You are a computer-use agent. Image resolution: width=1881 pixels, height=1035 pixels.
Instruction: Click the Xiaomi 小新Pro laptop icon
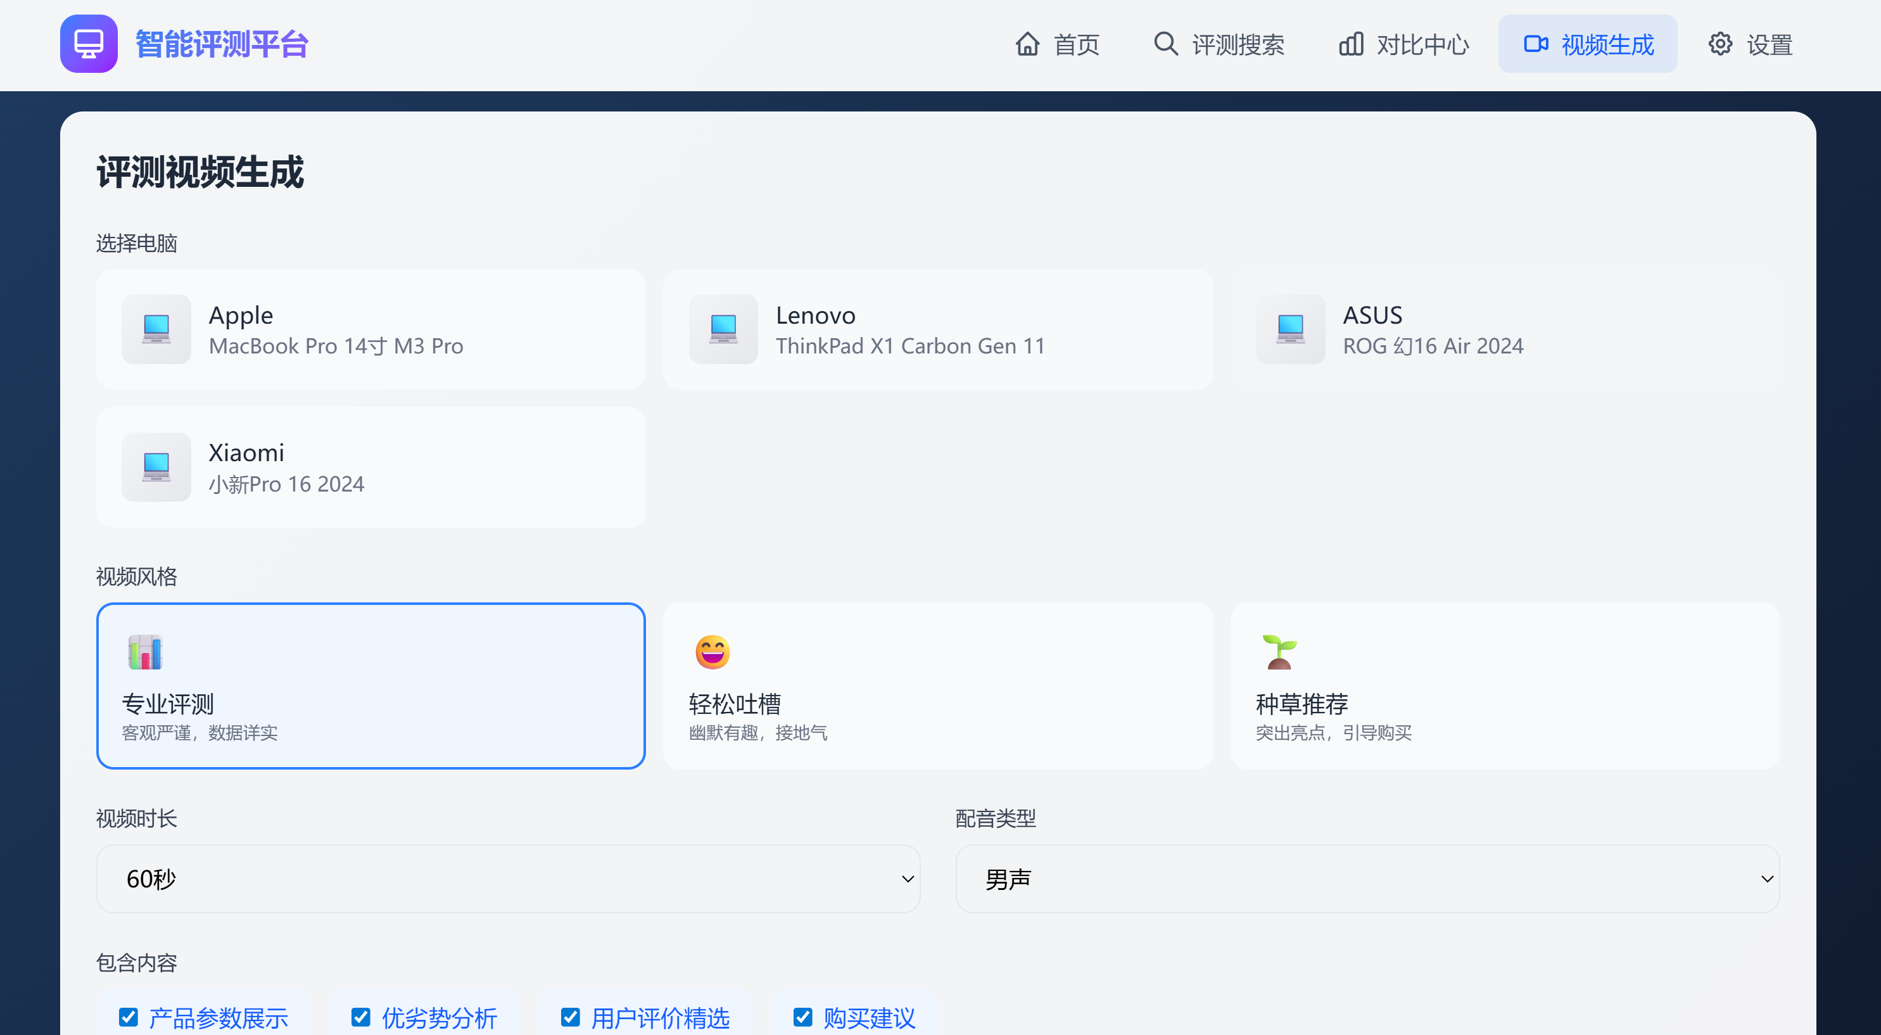156,467
